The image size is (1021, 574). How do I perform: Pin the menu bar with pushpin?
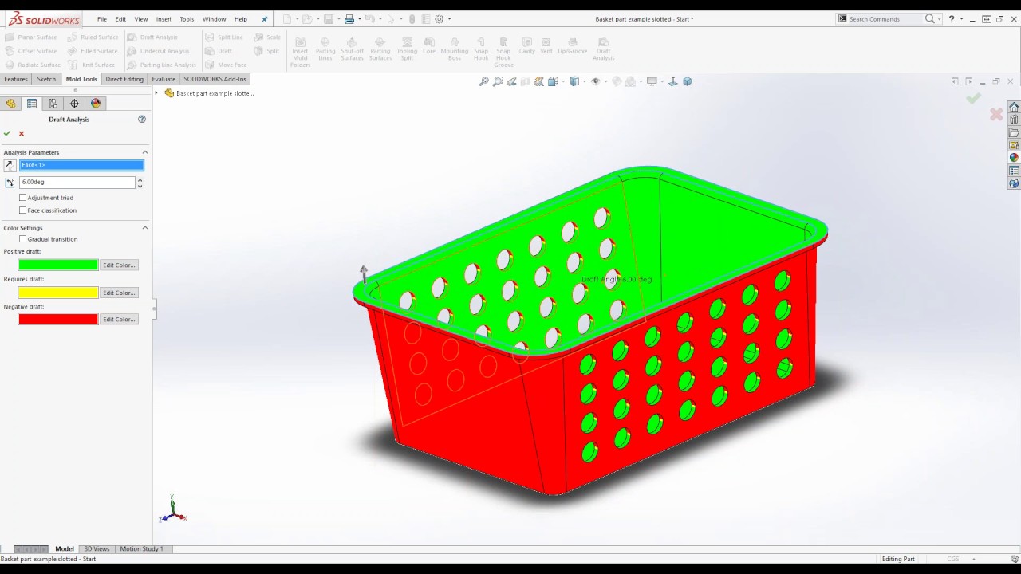(265, 19)
